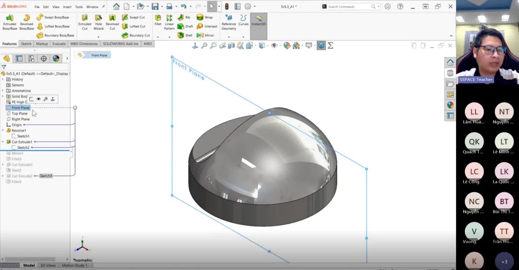This screenshot has height=270, width=519.
Task: Select the Linear Pattern tool
Action: 169,22
